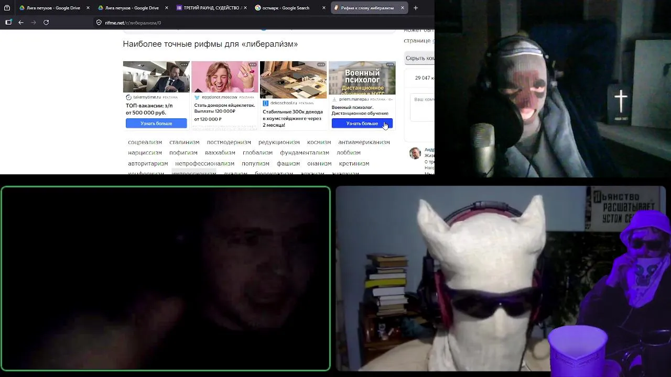Screen dimensions: 671x377
Task: Click the site security shield icon in address bar
Action: 99,23
